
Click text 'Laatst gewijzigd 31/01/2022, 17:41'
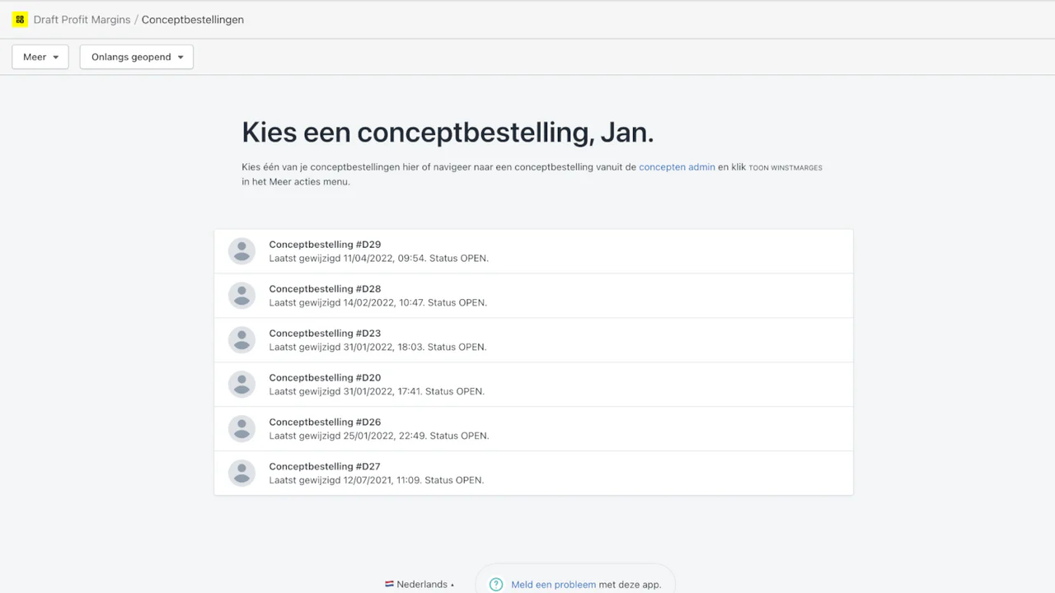(x=345, y=392)
